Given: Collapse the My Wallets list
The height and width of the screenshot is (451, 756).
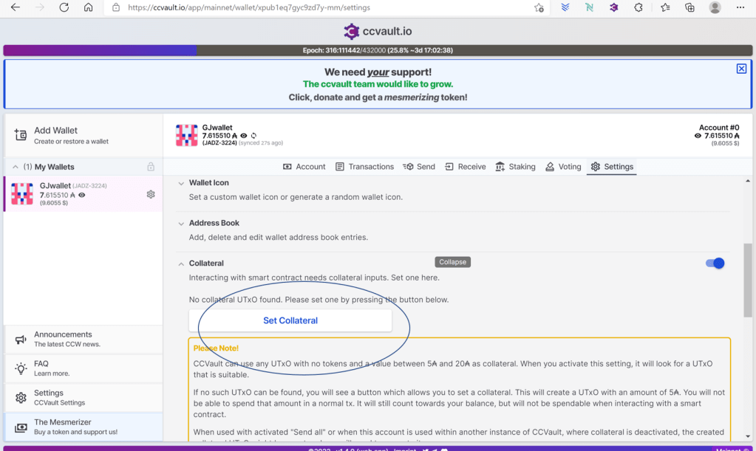Looking at the screenshot, I should click(15, 167).
